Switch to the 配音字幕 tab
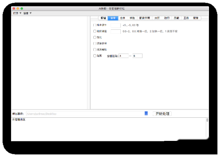 pyautogui.click(x=144, y=18)
